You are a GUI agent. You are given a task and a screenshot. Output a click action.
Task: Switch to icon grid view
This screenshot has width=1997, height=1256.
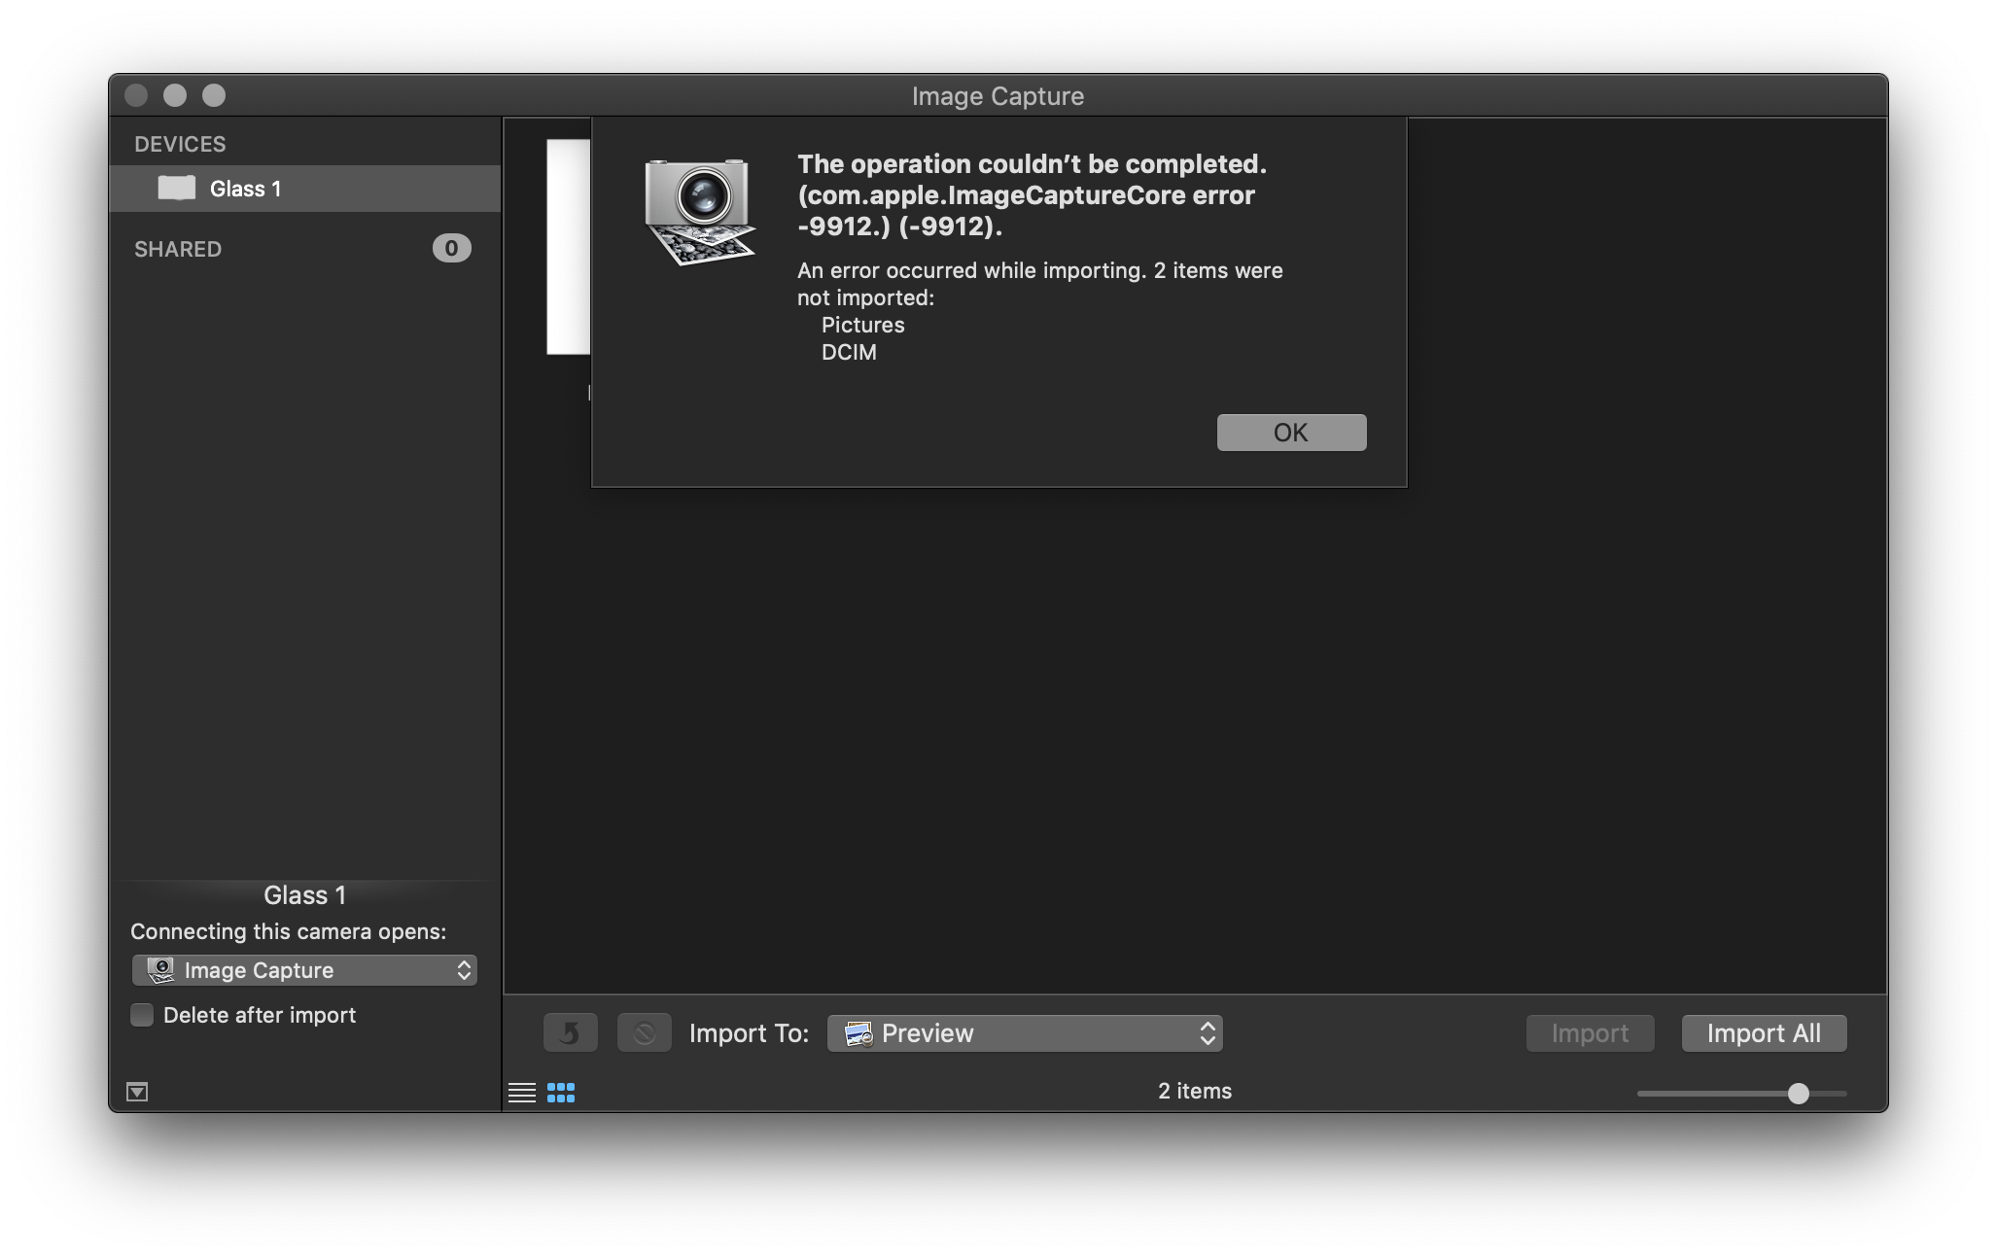tap(561, 1093)
